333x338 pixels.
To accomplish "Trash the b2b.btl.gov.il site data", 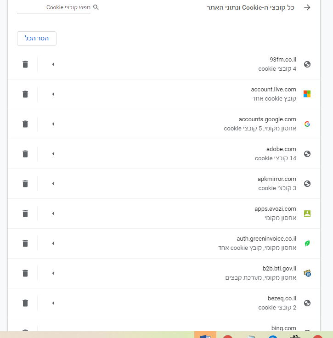I will [25, 273].
